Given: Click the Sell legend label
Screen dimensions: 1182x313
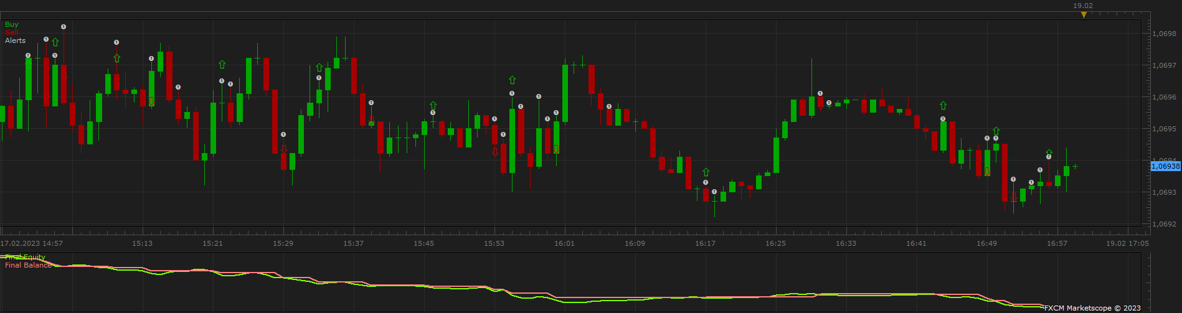Looking at the screenshot, I should (x=12, y=32).
